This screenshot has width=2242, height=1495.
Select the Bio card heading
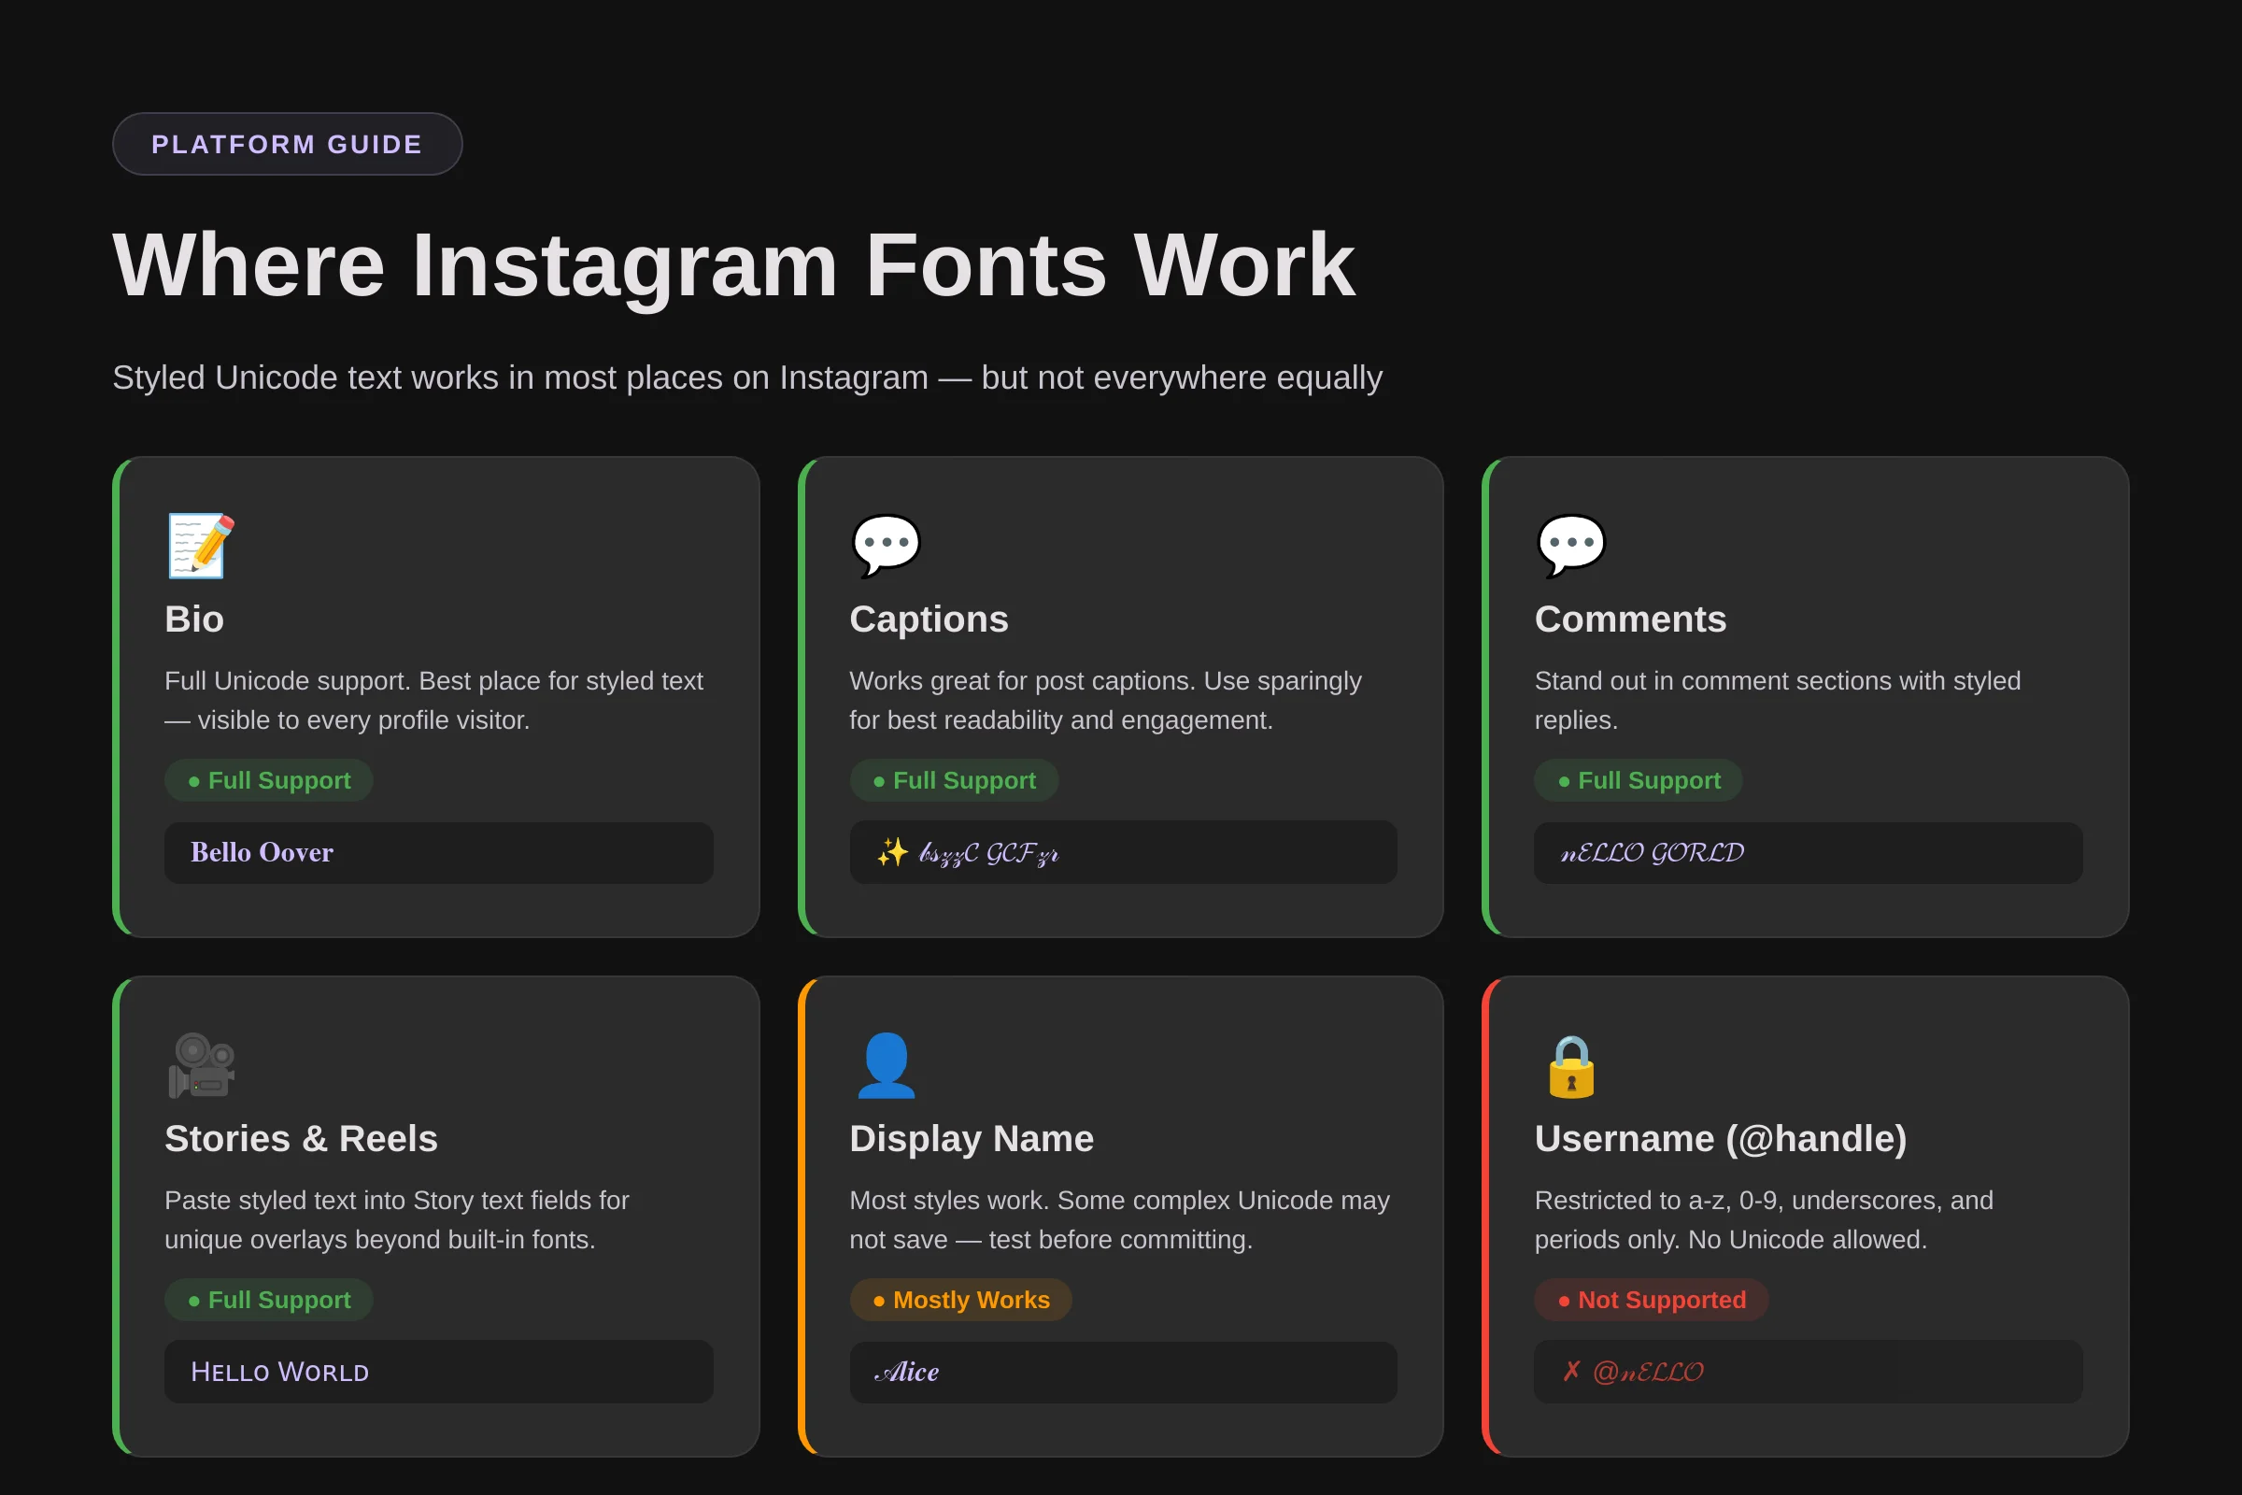[x=194, y=619]
